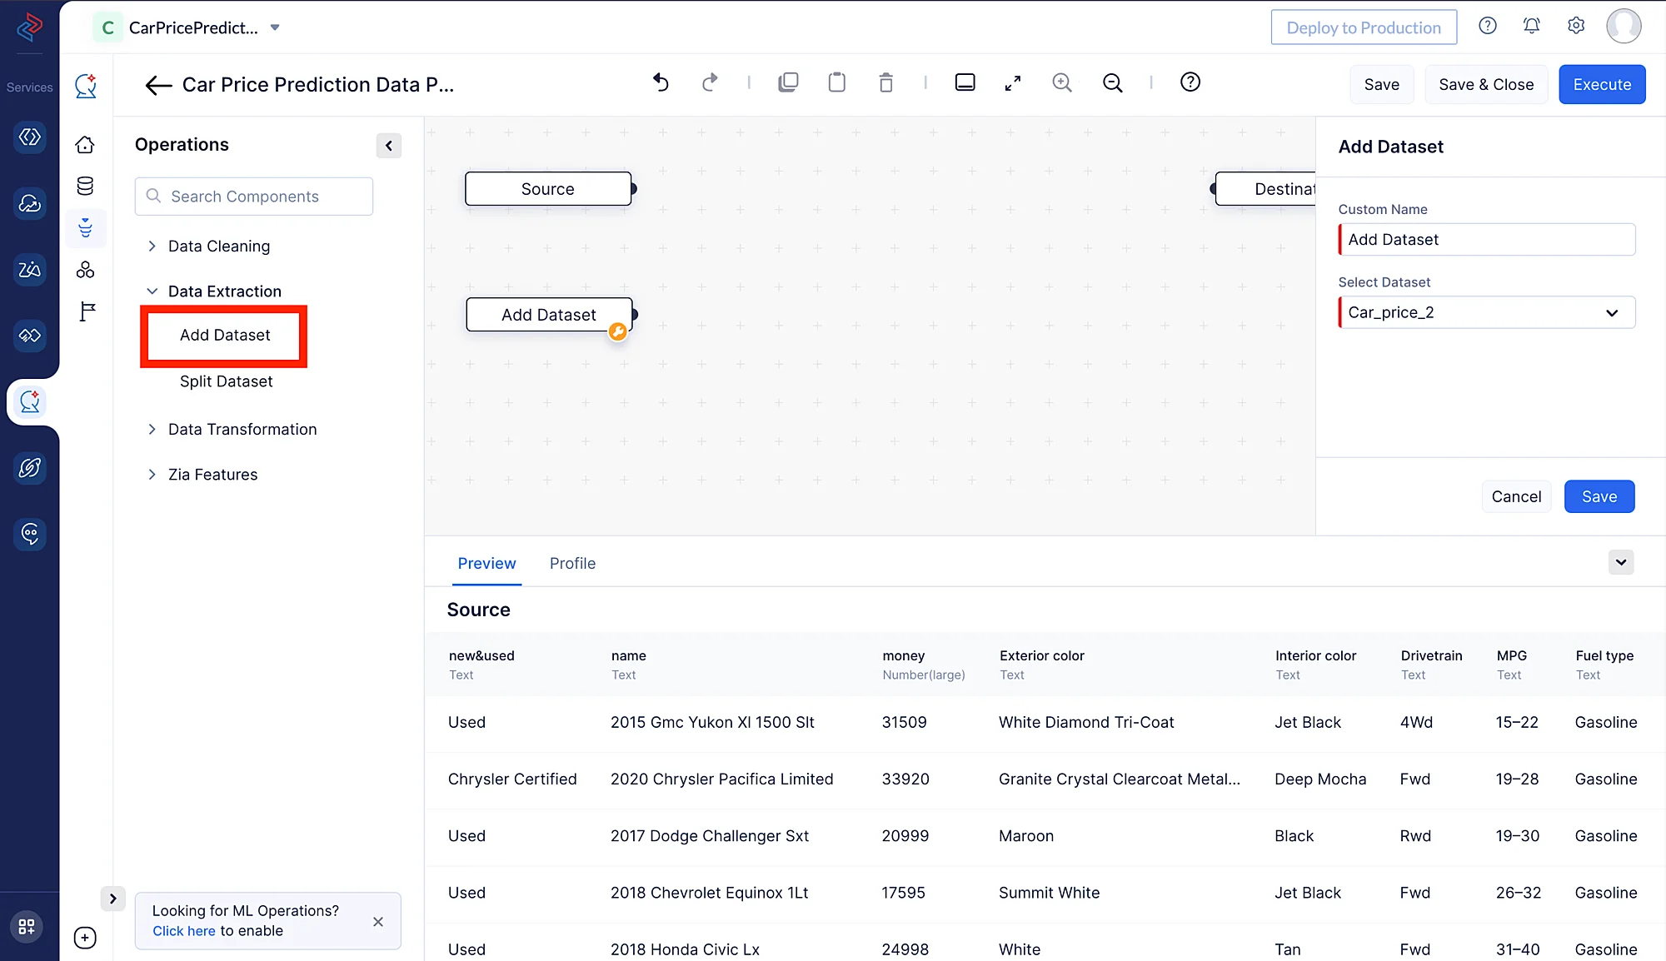Screen dimensions: 1666x961
Task: Open the datasets database sidebar icon
Action: coord(85,186)
